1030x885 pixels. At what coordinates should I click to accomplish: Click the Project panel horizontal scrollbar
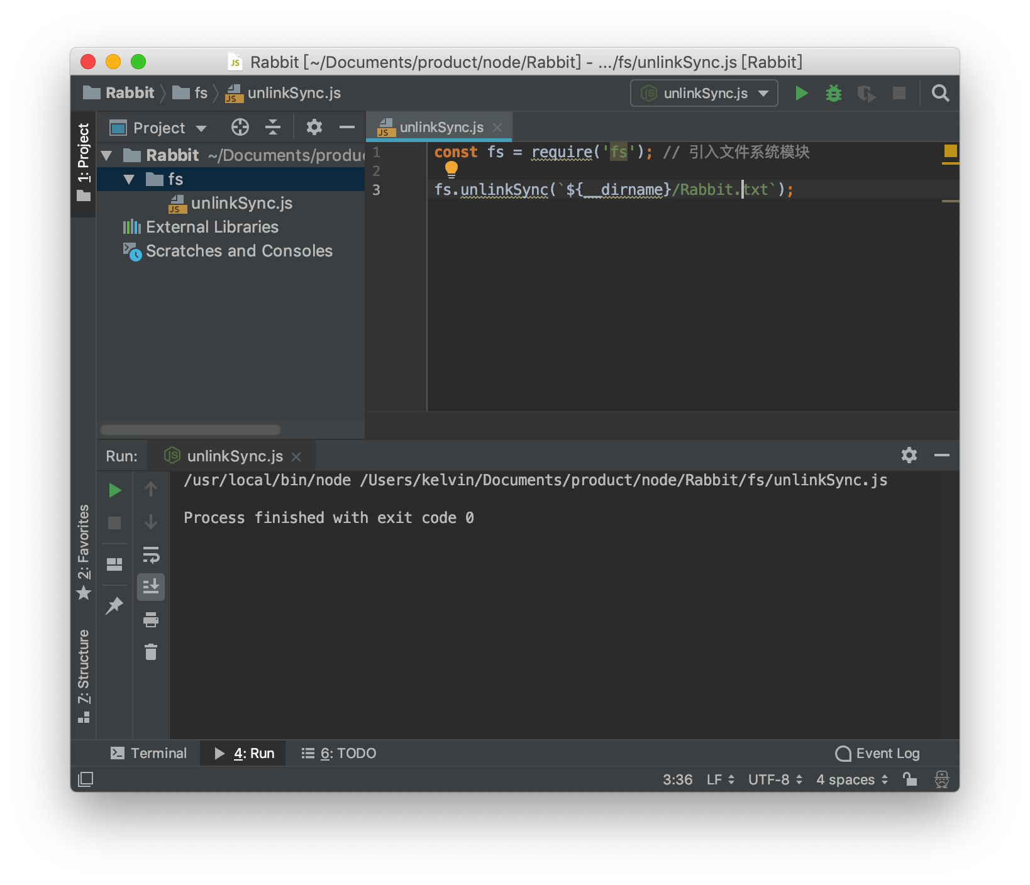pyautogui.click(x=191, y=430)
